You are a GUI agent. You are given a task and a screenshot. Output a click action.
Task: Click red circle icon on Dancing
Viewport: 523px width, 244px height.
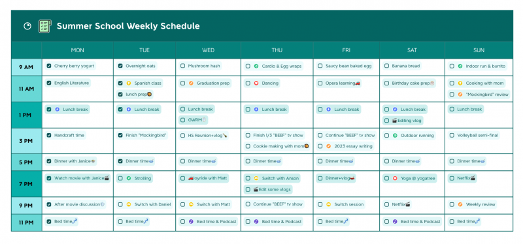tap(256, 84)
